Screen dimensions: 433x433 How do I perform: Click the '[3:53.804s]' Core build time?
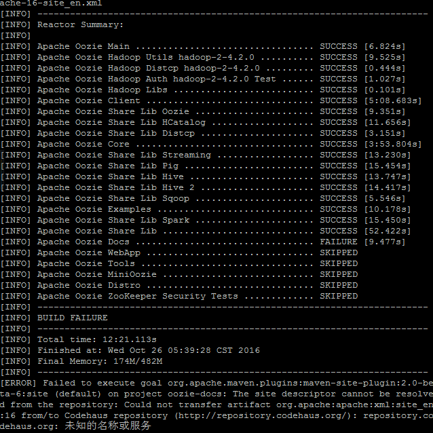[x=393, y=144]
